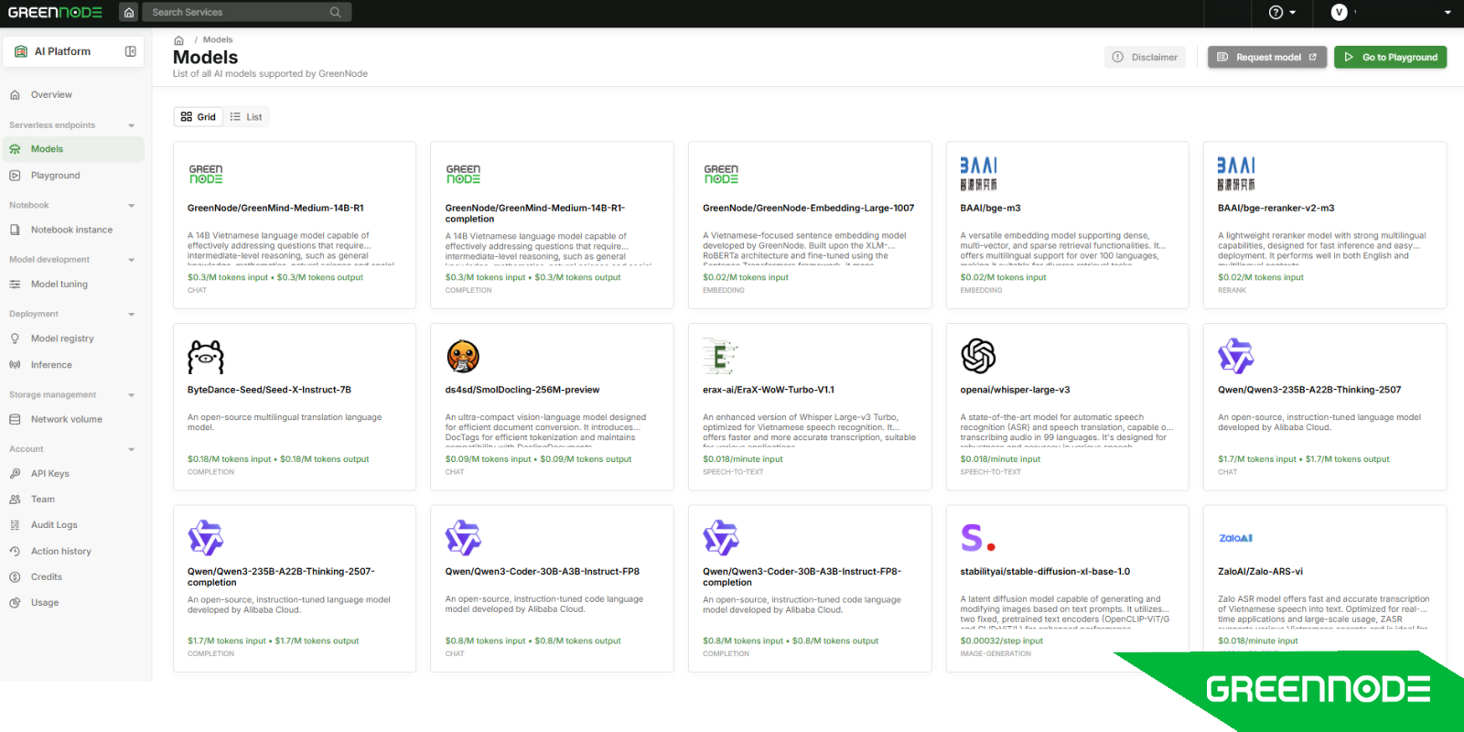Image resolution: width=1464 pixels, height=732 pixels.
Task: Collapse the Serverless endpoints section
Action: pos(131,125)
